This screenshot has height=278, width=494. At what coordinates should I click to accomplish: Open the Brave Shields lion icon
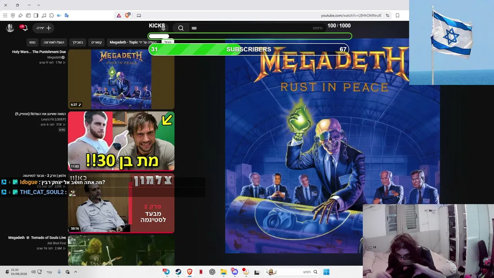127,15
